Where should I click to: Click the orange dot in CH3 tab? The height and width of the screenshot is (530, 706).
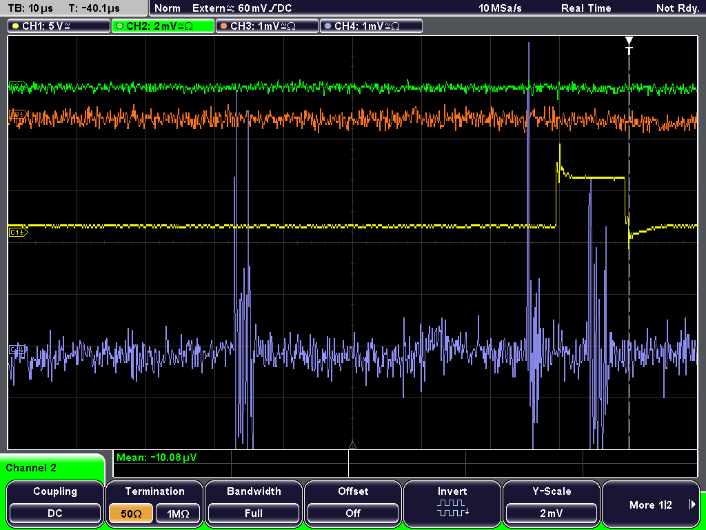[x=224, y=26]
